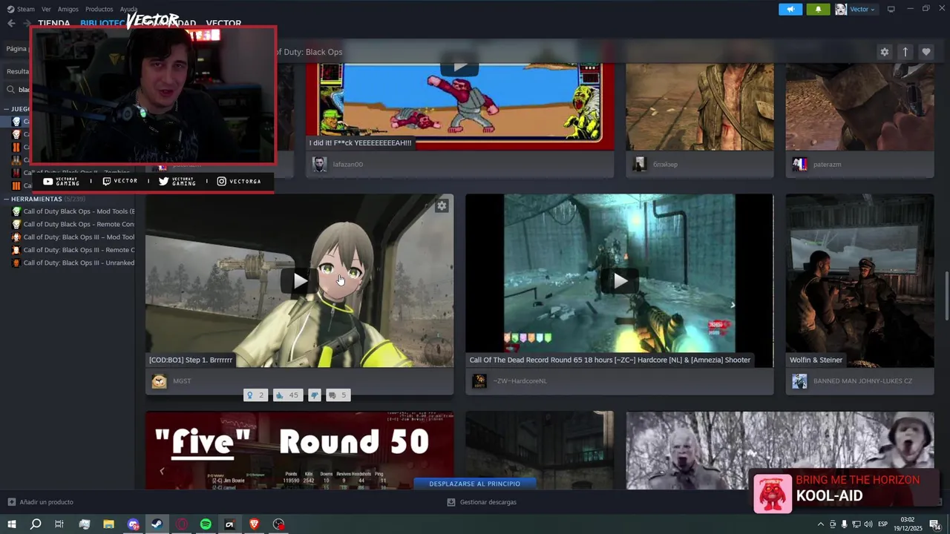Open Task View on the taskbar

tap(59, 524)
